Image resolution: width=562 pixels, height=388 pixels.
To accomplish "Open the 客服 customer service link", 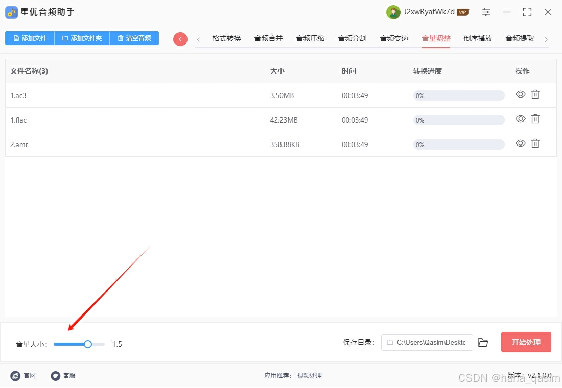I will click(63, 375).
